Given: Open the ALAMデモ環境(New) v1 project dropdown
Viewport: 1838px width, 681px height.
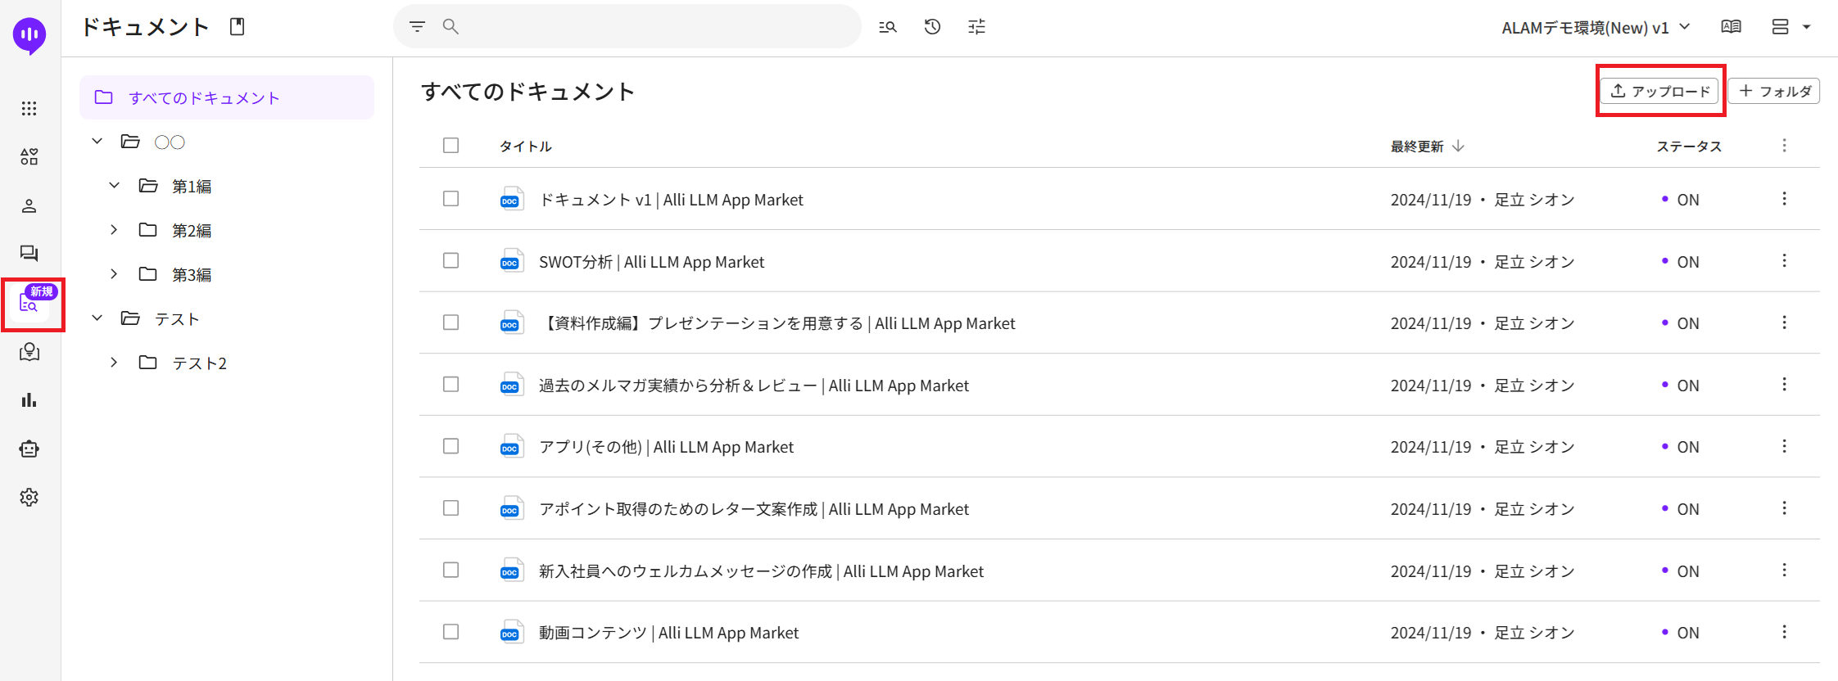Looking at the screenshot, I should point(1596,27).
